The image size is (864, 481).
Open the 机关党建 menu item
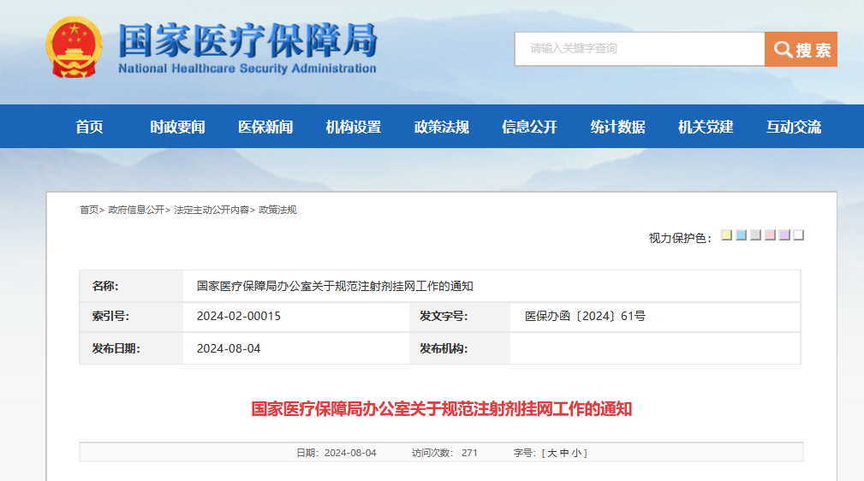[706, 127]
